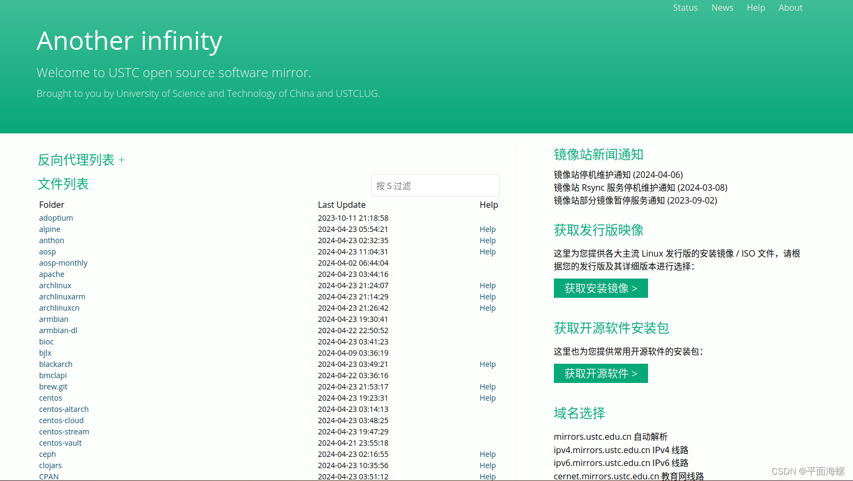Open Help link for archlinux

(x=488, y=285)
